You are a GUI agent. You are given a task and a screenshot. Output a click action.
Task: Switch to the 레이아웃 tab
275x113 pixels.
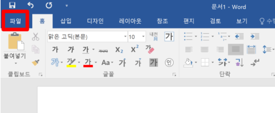point(130,21)
